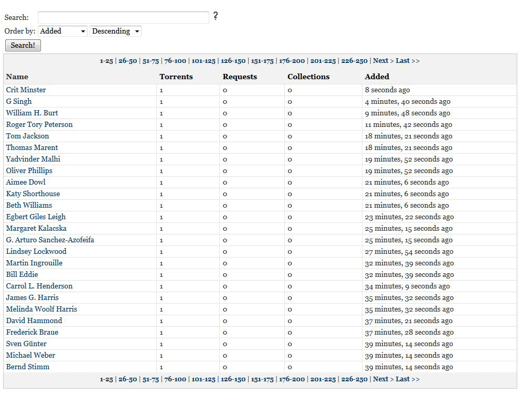Open author William H. Burt
Viewport: 523px width, 396px height.
(x=32, y=113)
